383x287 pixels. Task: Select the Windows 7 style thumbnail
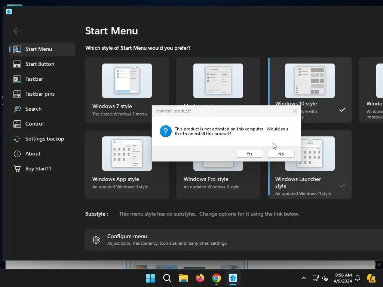pyautogui.click(x=127, y=81)
